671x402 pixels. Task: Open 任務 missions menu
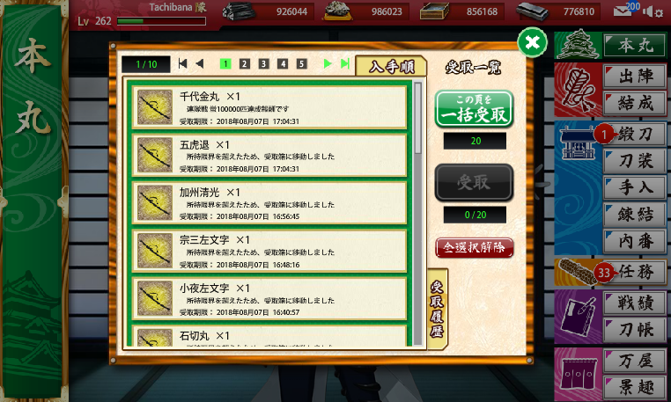tap(635, 272)
